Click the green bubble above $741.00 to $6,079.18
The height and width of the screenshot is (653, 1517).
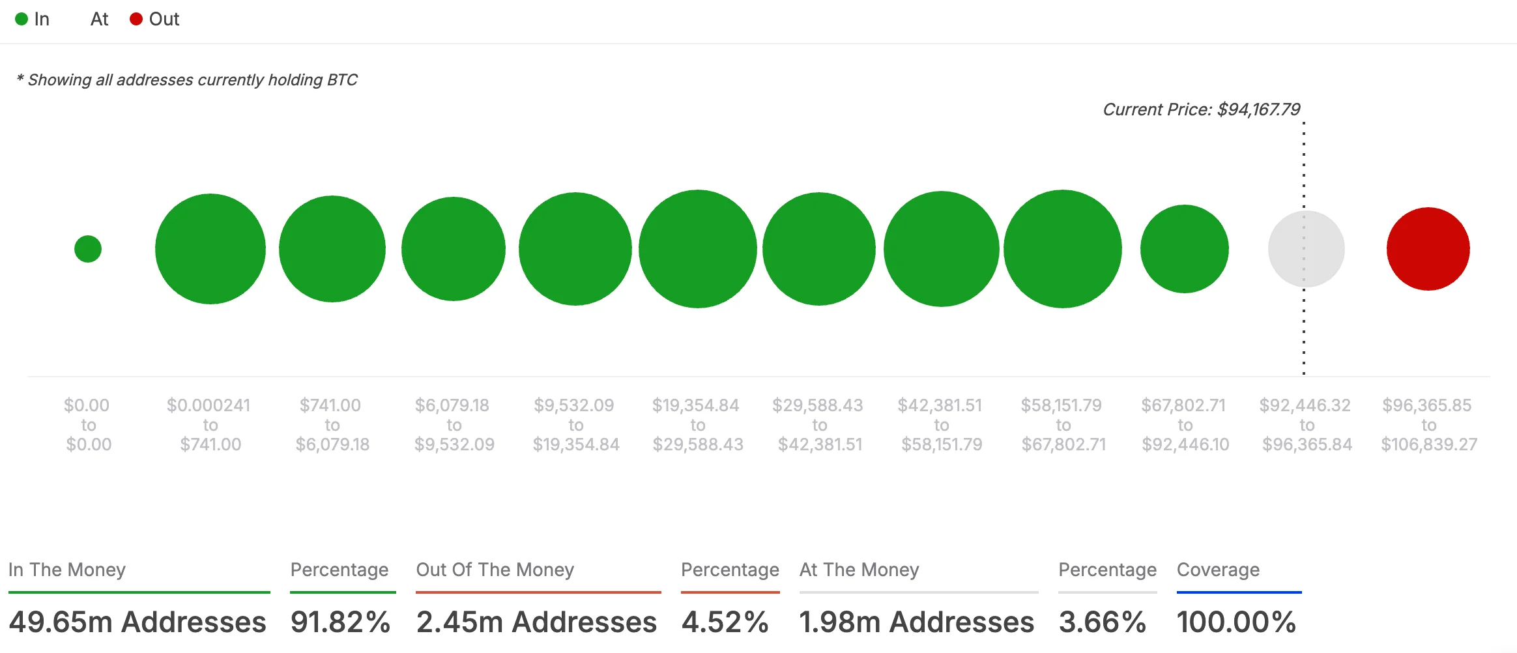(x=332, y=248)
